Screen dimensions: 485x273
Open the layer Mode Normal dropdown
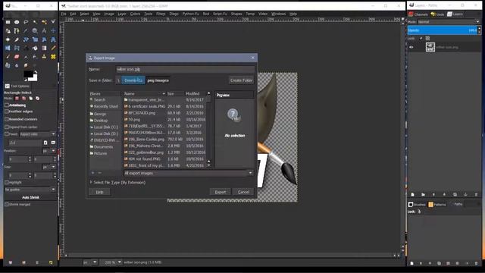click(448, 22)
